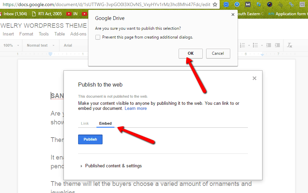Click the 'Publish to the web' heading
The height and width of the screenshot is (193, 308).
(100, 85)
